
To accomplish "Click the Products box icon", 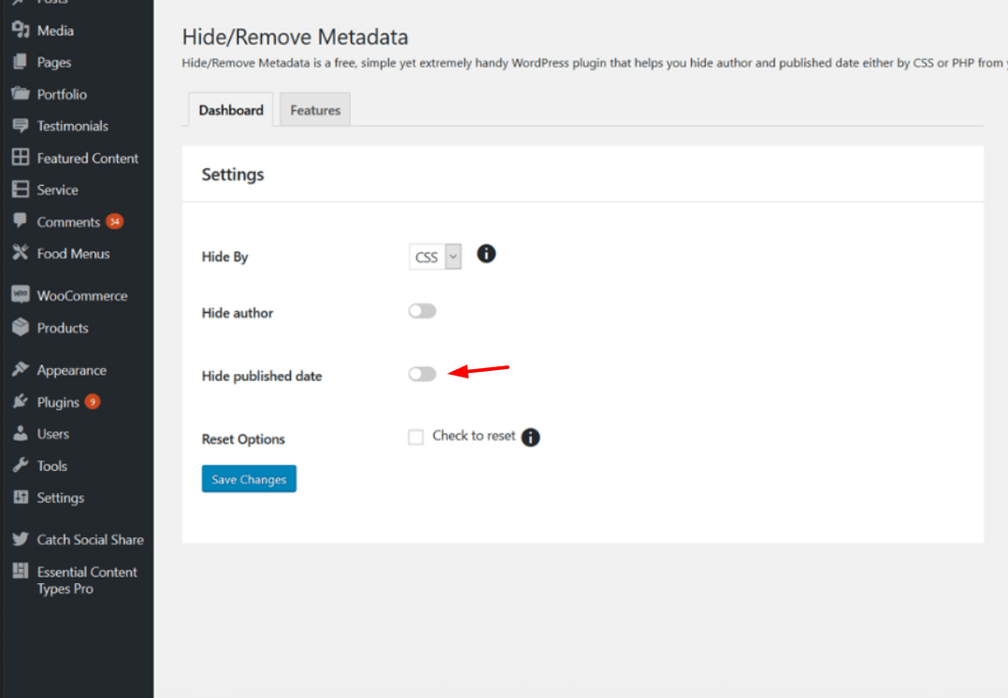I will (21, 327).
